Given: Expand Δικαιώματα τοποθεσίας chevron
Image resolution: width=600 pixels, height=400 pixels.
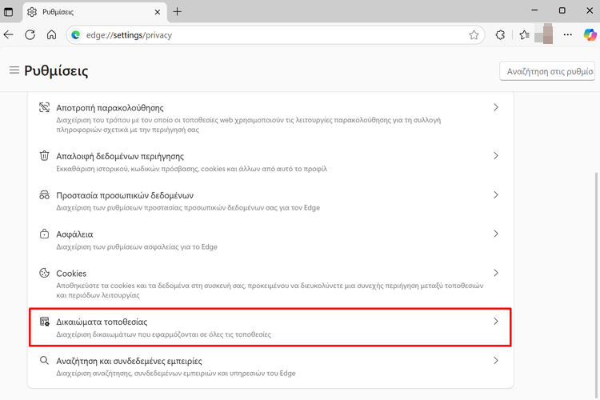Looking at the screenshot, I should [496, 321].
